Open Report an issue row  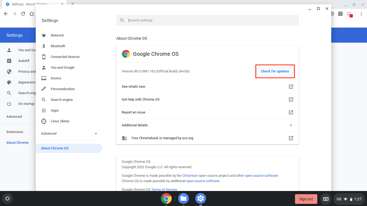coord(208,112)
